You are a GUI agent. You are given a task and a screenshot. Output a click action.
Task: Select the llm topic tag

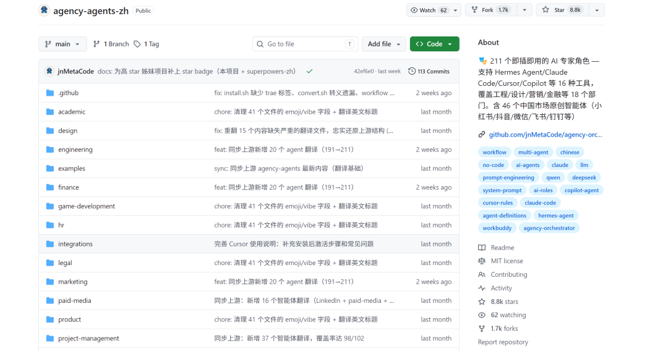click(x=584, y=165)
